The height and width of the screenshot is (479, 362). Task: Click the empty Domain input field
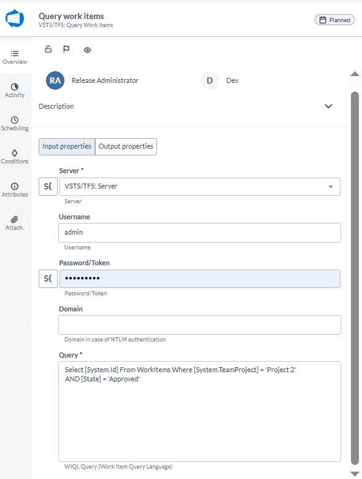[199, 325]
